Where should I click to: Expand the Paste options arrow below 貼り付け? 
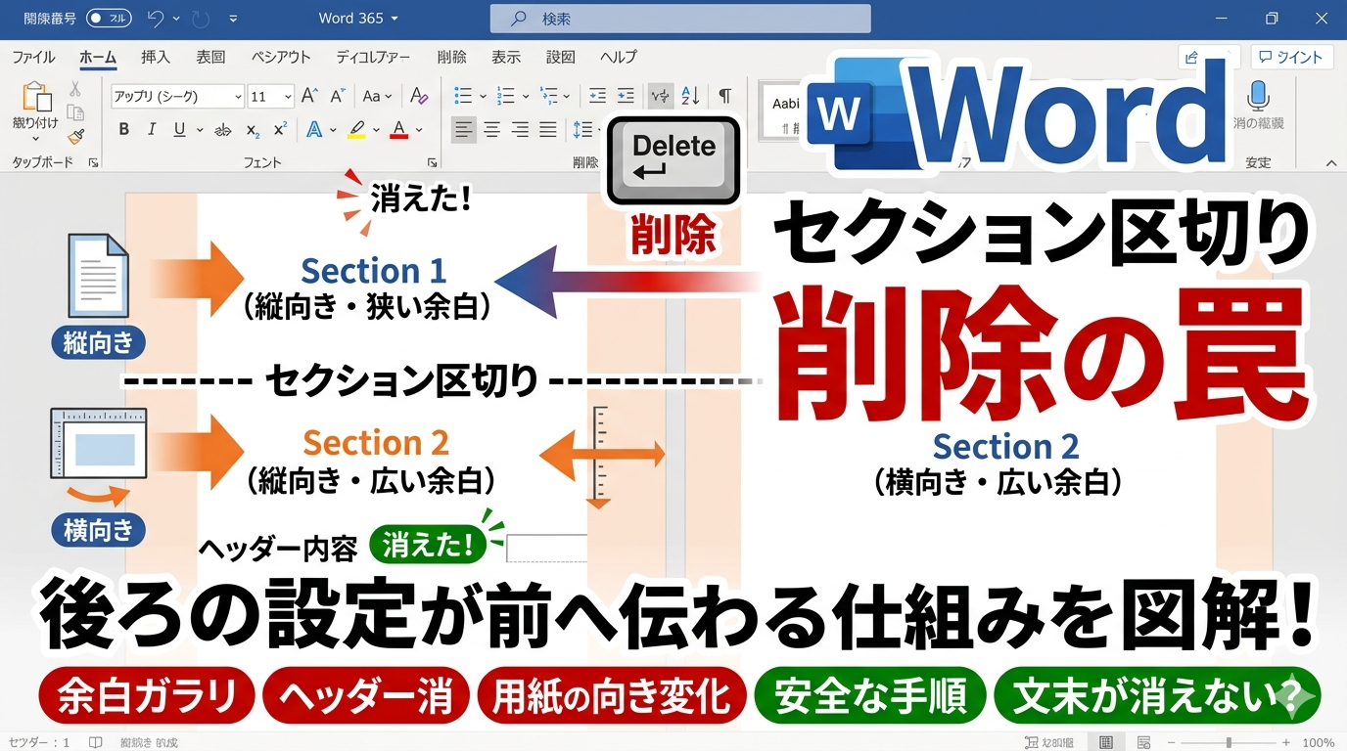(36, 138)
